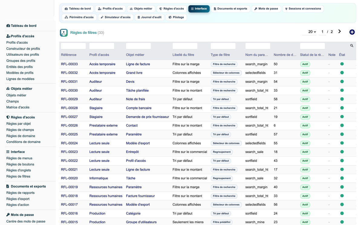This screenshot has height=225, width=363.
Task: Switch to the Objets métier top tab
Action: [x=141, y=9]
